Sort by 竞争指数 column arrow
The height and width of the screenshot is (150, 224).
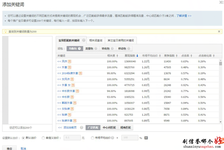coord(177,56)
